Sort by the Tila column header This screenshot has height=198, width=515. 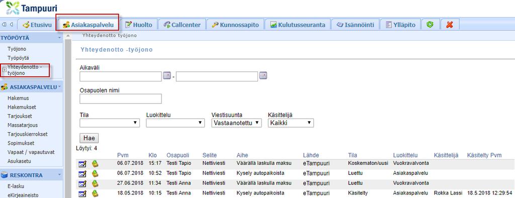[x=353, y=155]
